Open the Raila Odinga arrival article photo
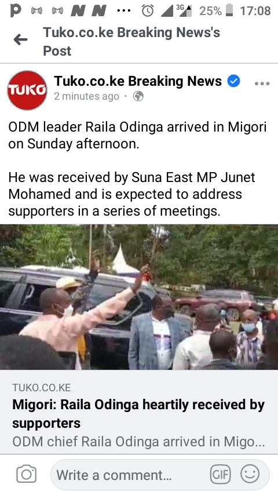278x495 pixels. 139,297
